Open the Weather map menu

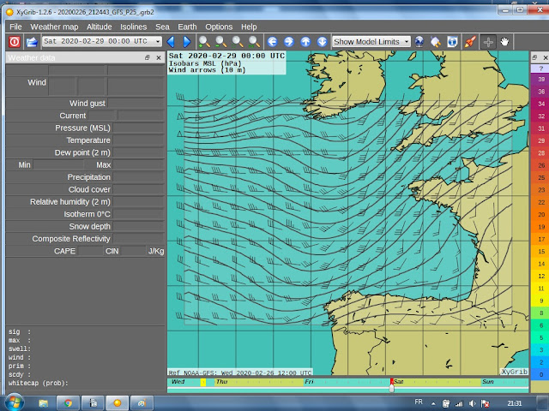click(54, 27)
